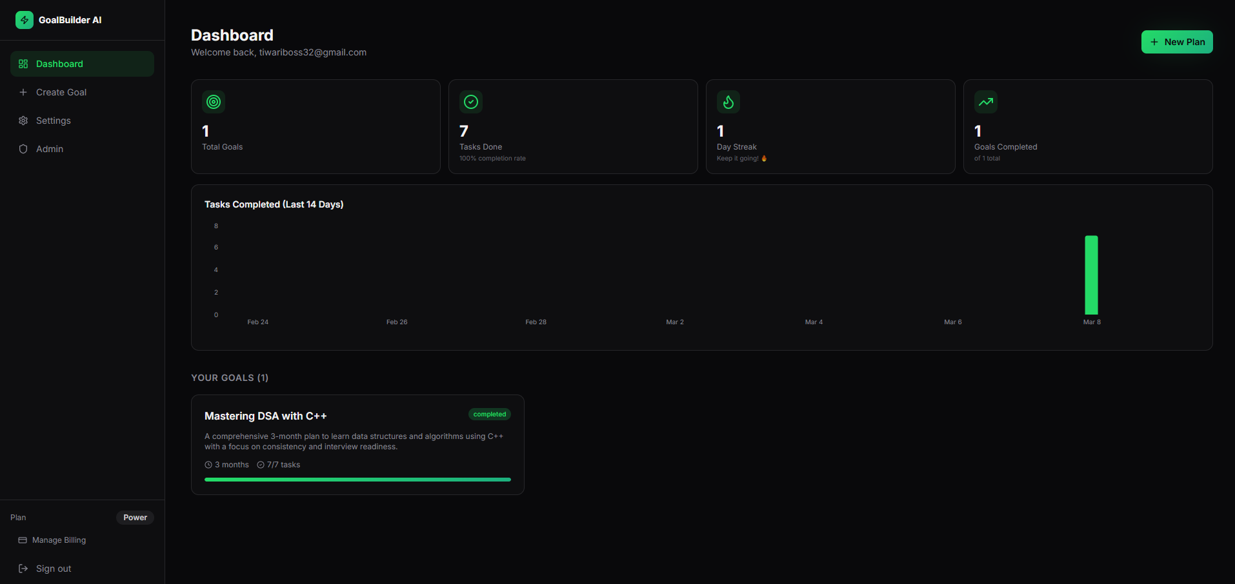Click the GoalBuilder AI lightning logo

24,20
